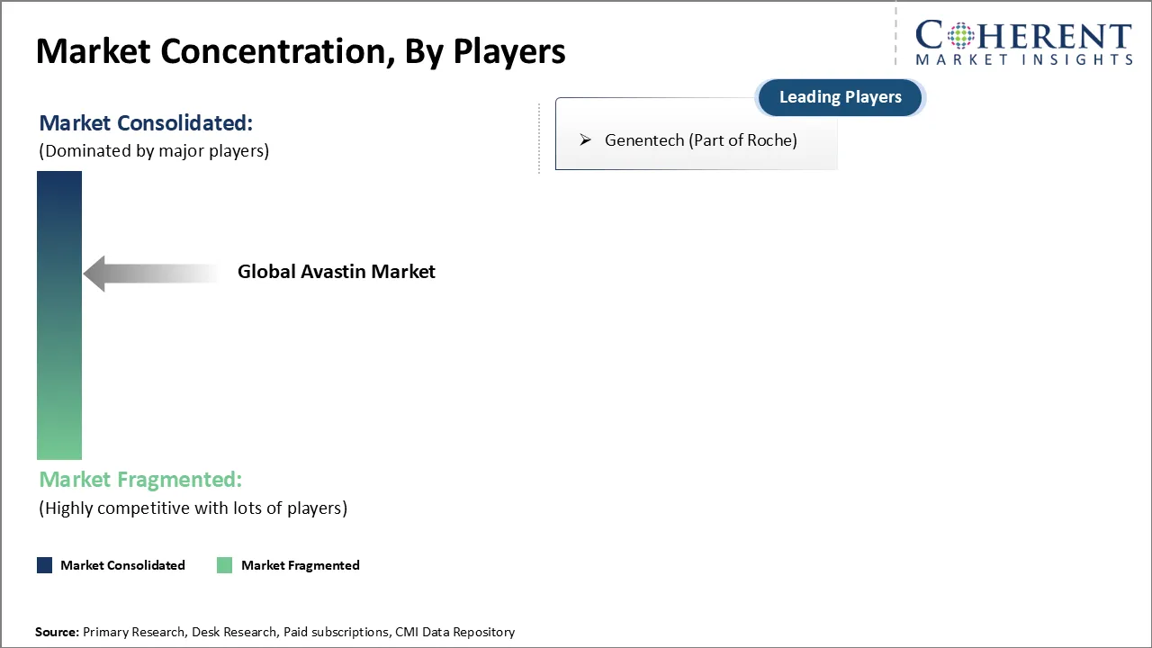This screenshot has height=648, width=1152.
Task: Click the 'Highly competitive with lots of players' text
Action: (x=193, y=508)
